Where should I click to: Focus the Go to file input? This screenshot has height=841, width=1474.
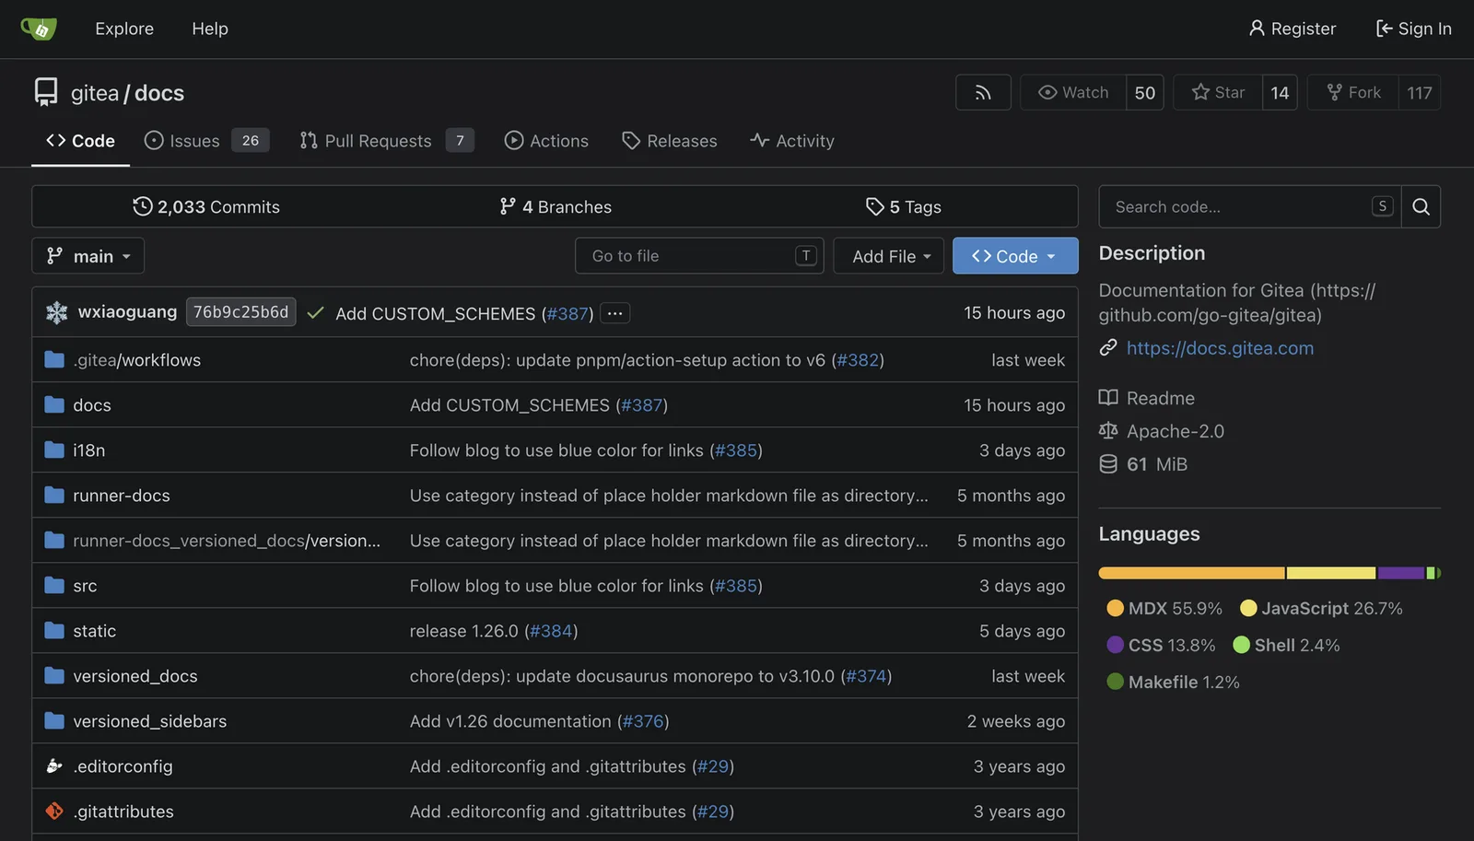point(699,255)
